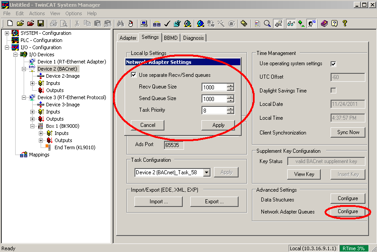This screenshot has height=252, width=377.
Task: Toggle Daylight Savings Time checkbox
Action: tap(333, 90)
